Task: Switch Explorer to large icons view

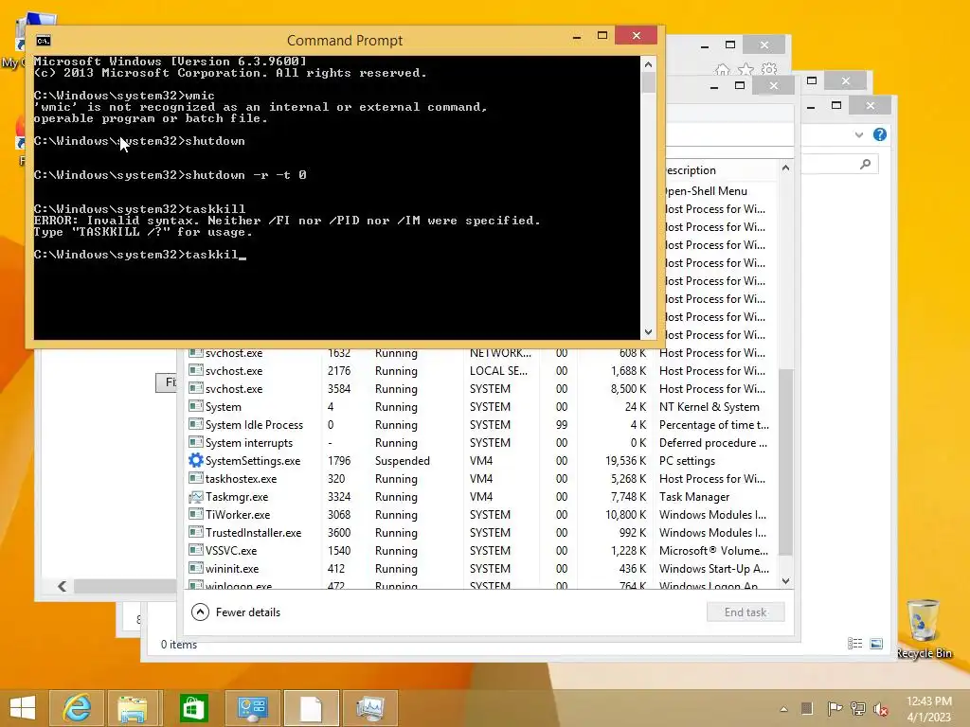Action: 876,644
